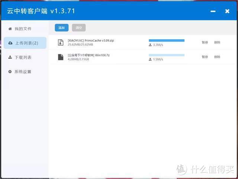Go to 系统设置
The width and height of the screenshot is (238, 179).
coord(23,71)
